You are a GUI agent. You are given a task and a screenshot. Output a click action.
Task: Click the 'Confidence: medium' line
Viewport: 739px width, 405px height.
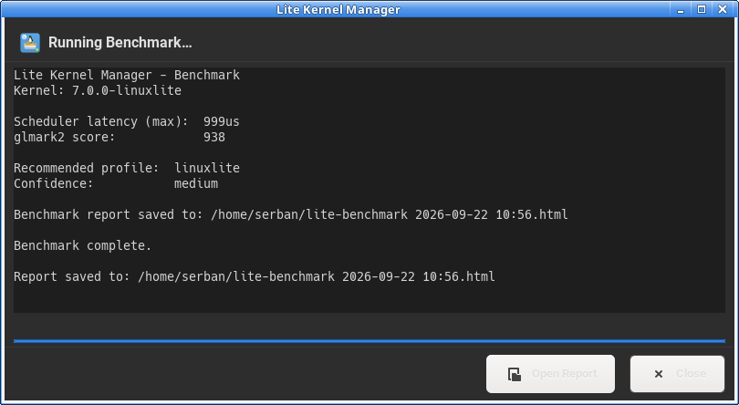pos(116,183)
